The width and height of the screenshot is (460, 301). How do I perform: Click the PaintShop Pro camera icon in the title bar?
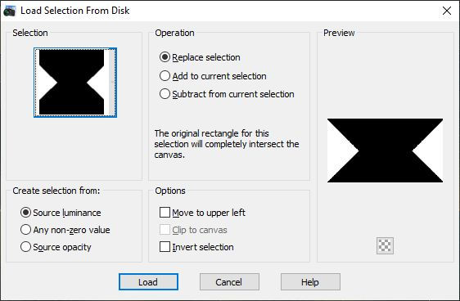(9, 11)
